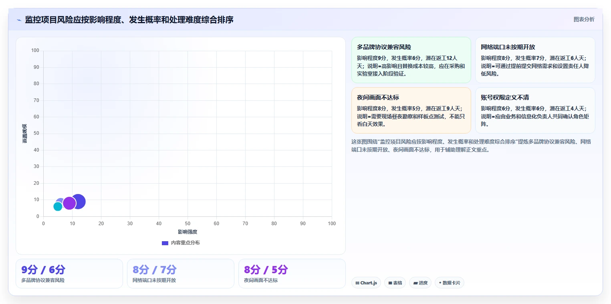The width and height of the screenshot is (611, 304).
Task: Open the 账号权限定义不清 risk card
Action: [x=535, y=110]
